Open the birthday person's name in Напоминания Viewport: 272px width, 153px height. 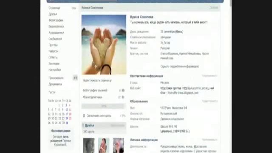63,143
